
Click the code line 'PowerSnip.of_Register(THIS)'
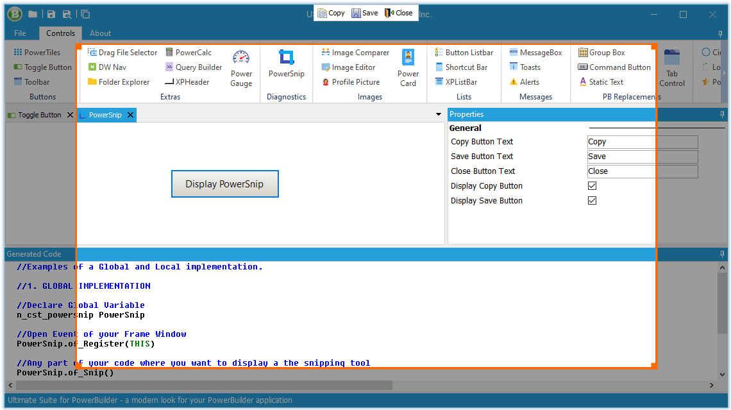point(86,344)
